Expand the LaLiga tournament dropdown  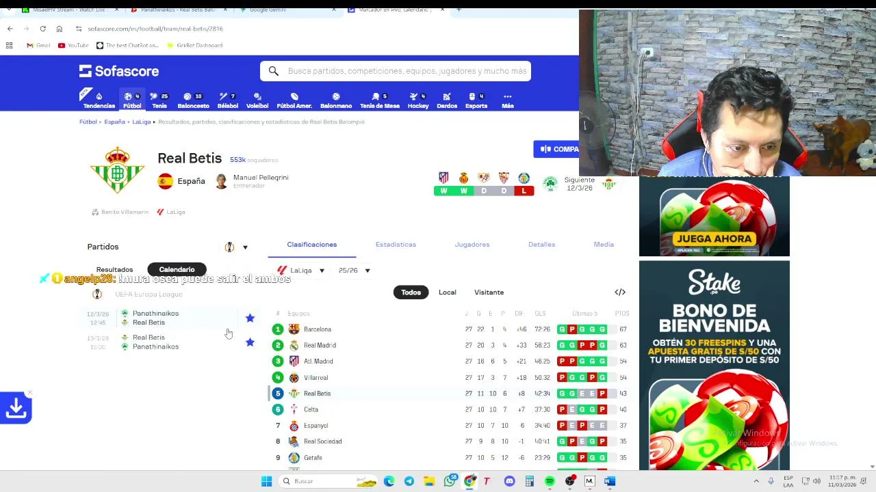300,271
